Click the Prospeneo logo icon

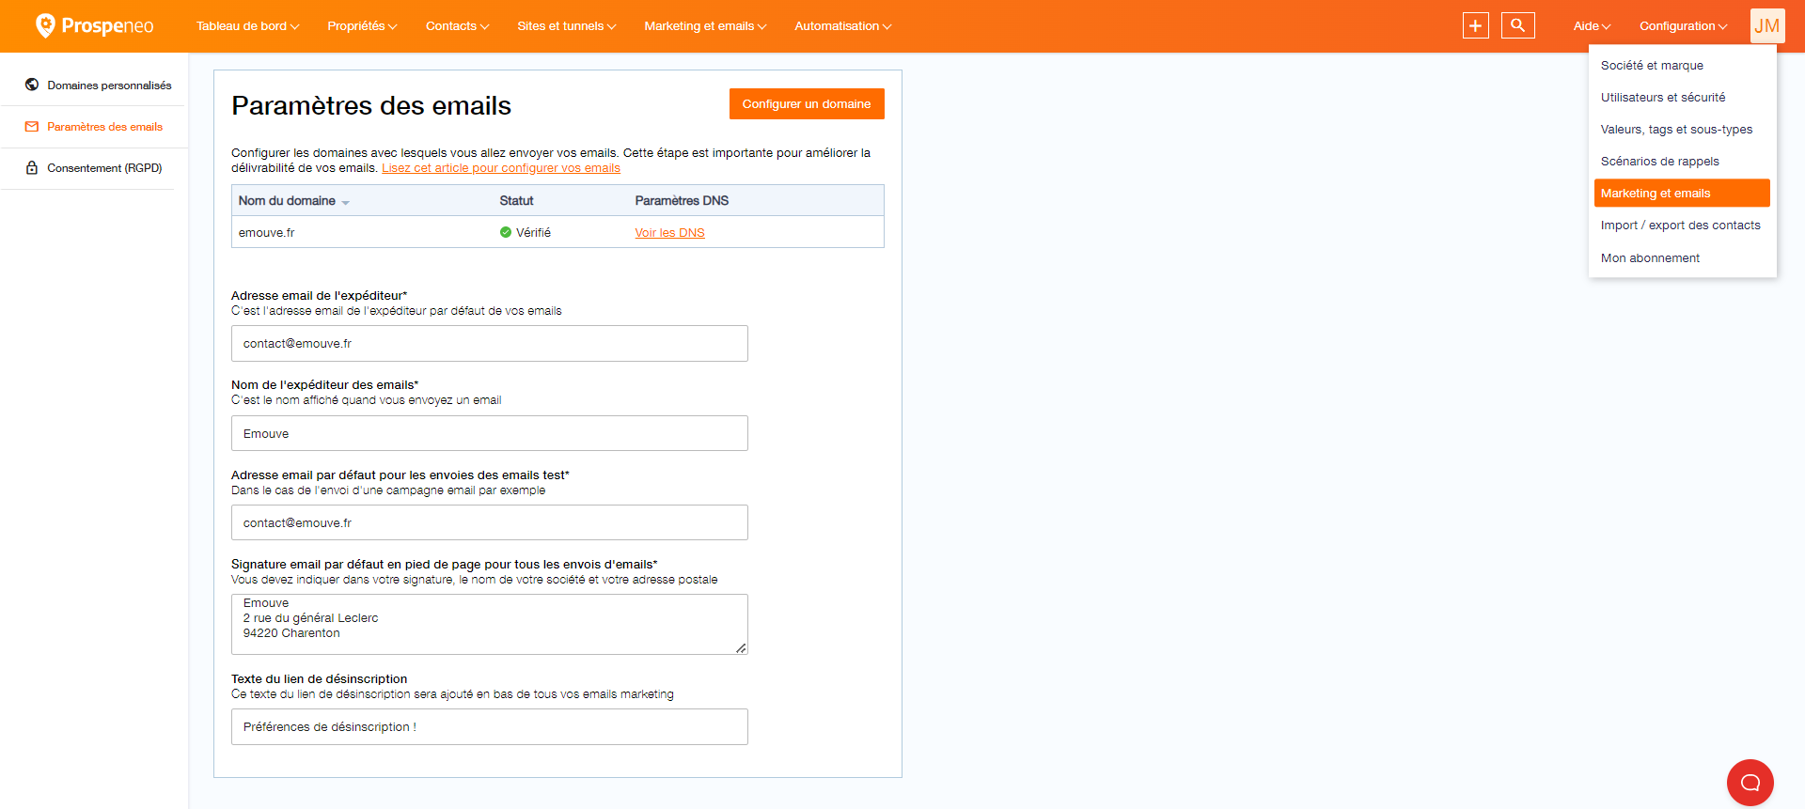45,25
